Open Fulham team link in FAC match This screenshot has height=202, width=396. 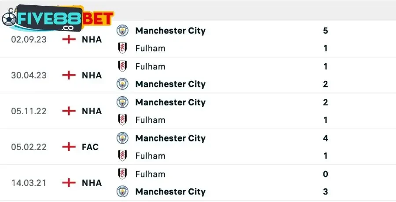[x=150, y=156]
